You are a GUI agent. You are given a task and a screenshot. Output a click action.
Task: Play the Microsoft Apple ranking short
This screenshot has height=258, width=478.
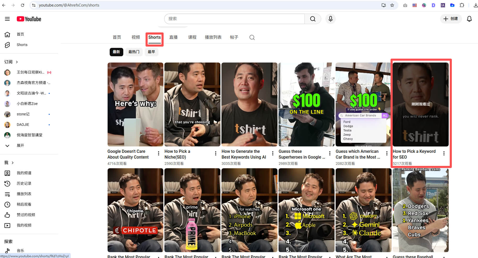(307, 210)
